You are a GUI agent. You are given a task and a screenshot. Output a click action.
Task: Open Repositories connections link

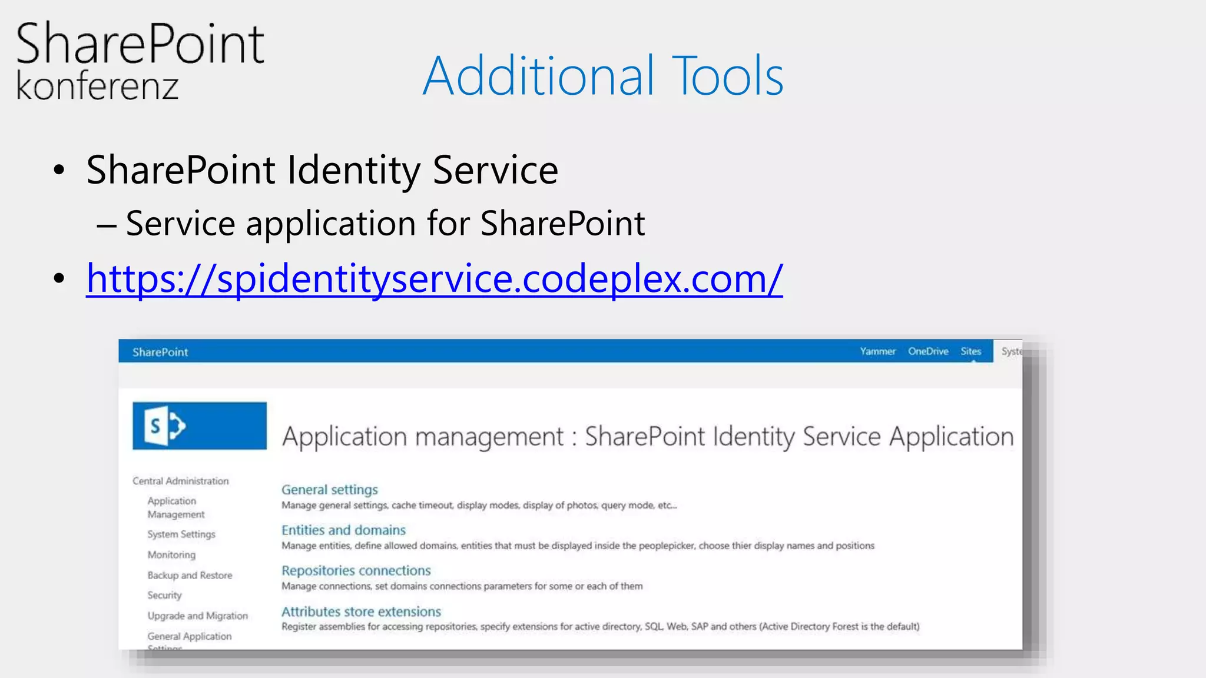click(x=356, y=570)
